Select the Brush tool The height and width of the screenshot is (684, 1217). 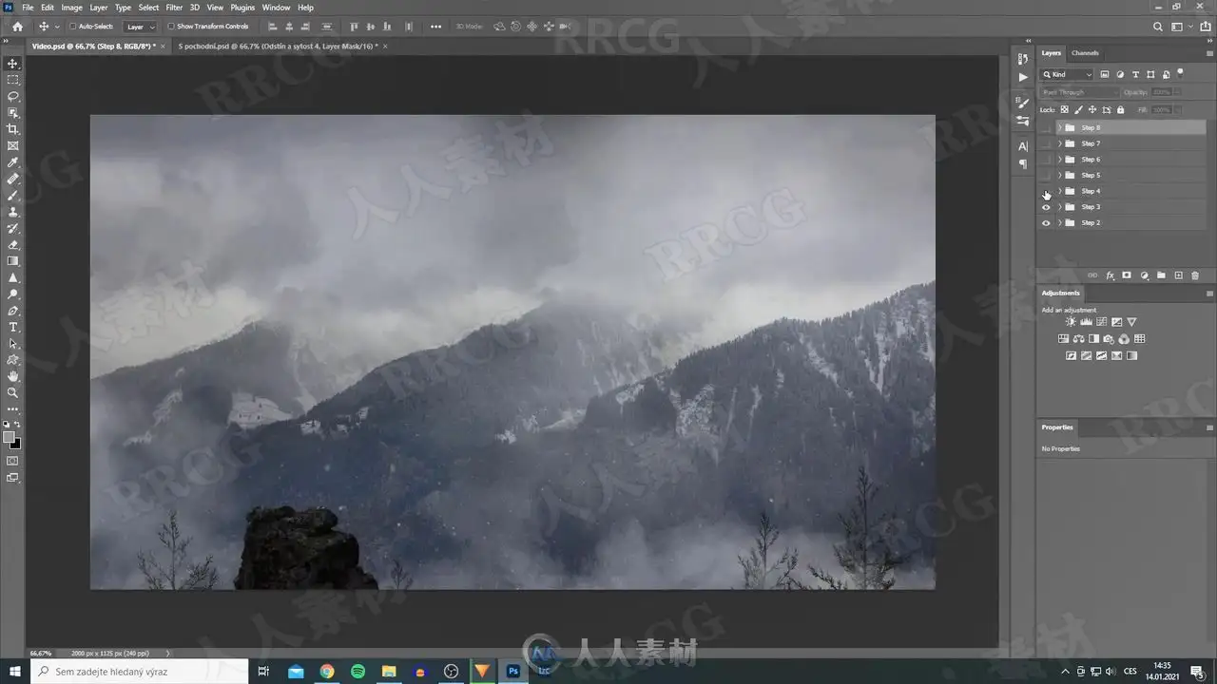click(13, 195)
